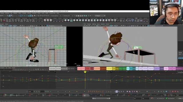Click the red-highlighted M shelf icon
Screen dimensions: 183x102
pyautogui.click(x=4, y=21)
